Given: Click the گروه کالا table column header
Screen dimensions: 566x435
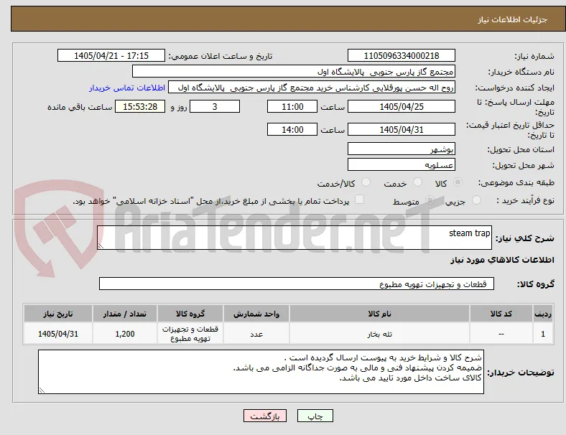Looking at the screenshot, I should [x=190, y=314].
